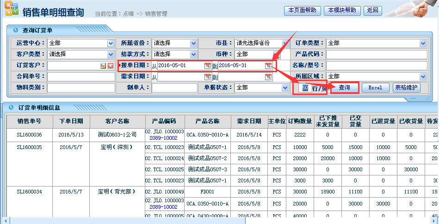Expand the 订单类型 dropdown
The height and width of the screenshot is (224, 439).
423,43
